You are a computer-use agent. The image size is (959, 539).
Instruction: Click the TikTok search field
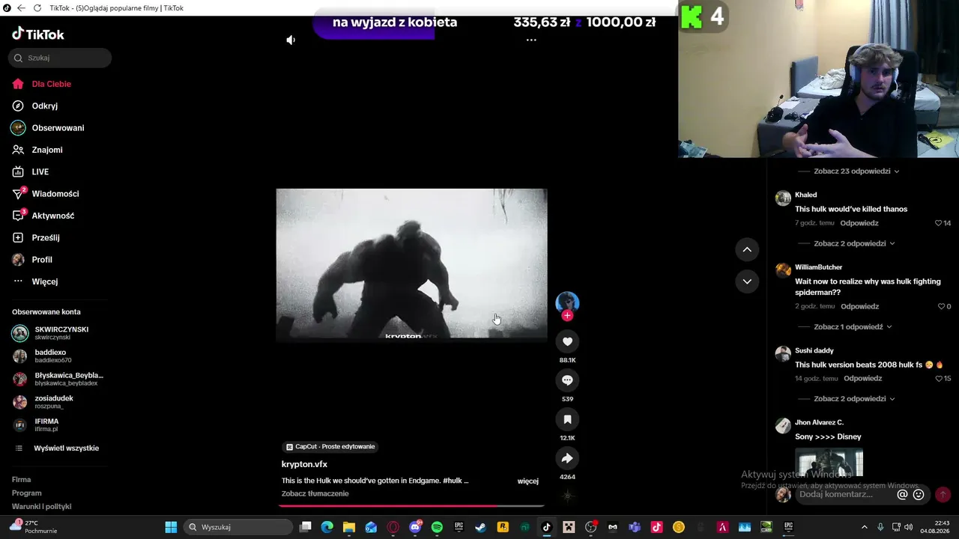tap(60, 58)
